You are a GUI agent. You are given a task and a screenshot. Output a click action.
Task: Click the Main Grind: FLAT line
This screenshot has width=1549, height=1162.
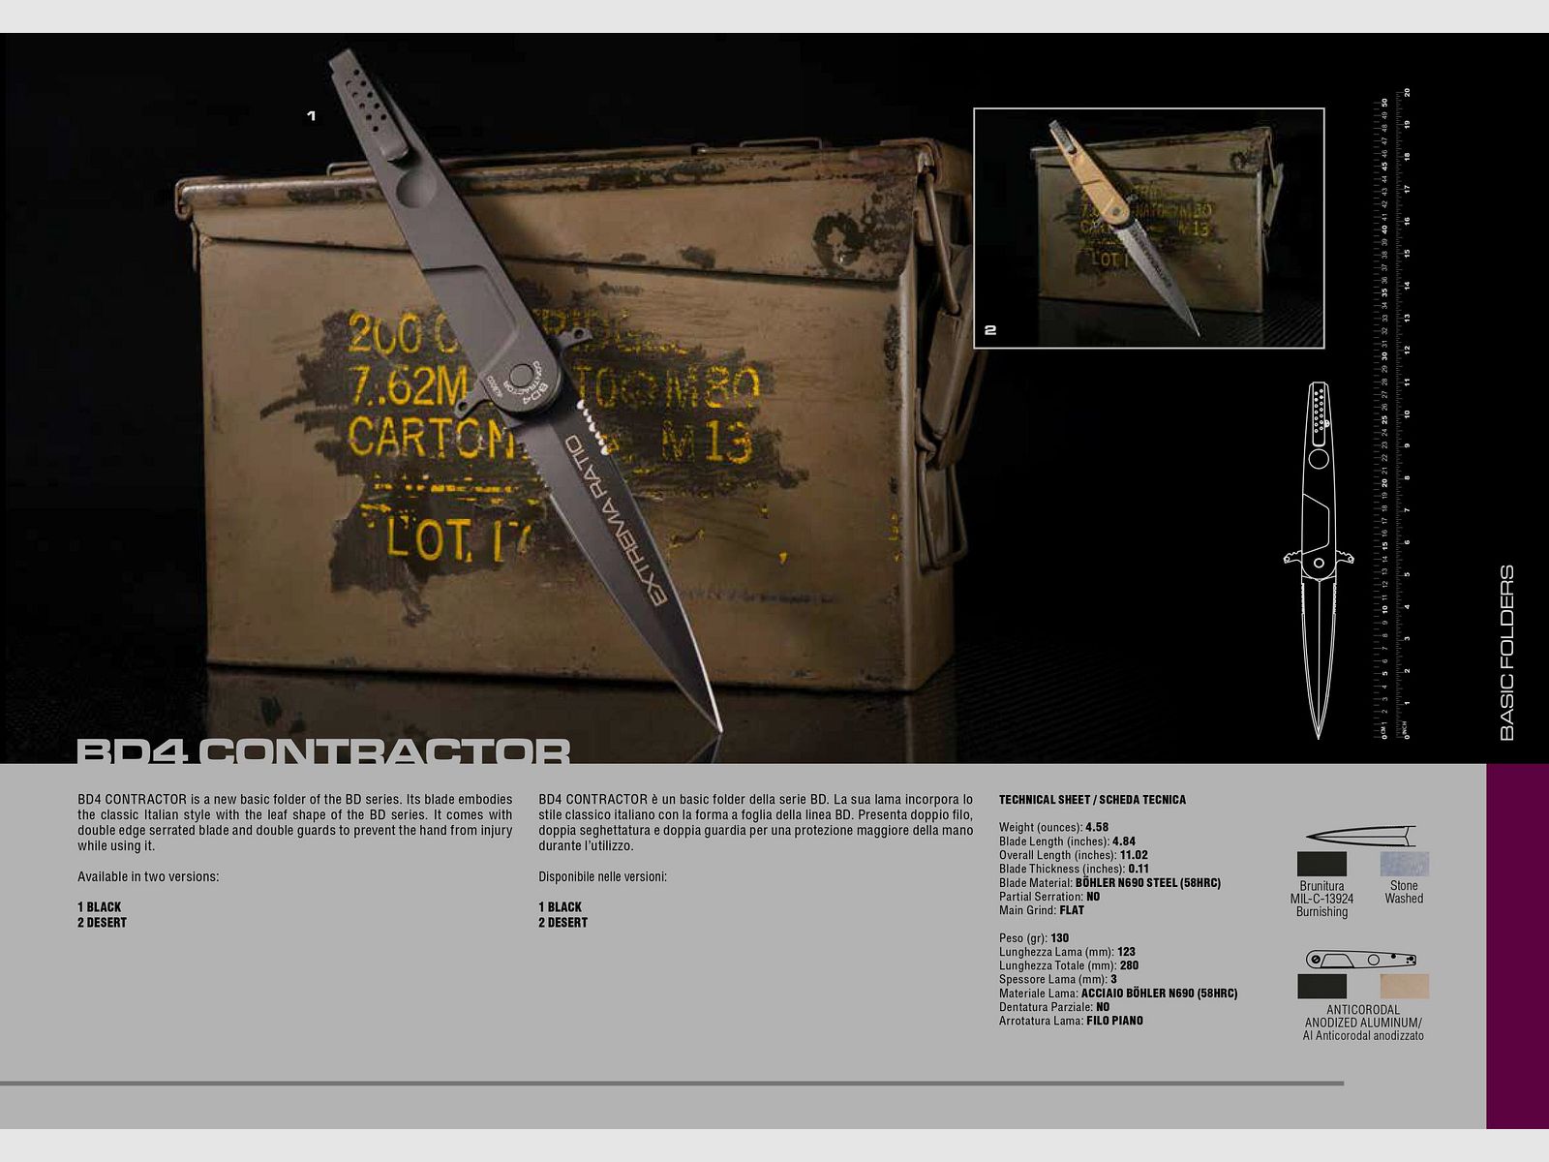point(1042,910)
